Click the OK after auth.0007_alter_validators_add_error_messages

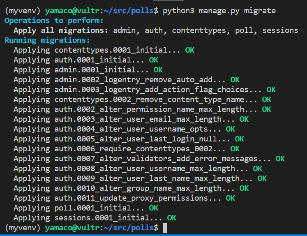click(x=280, y=159)
